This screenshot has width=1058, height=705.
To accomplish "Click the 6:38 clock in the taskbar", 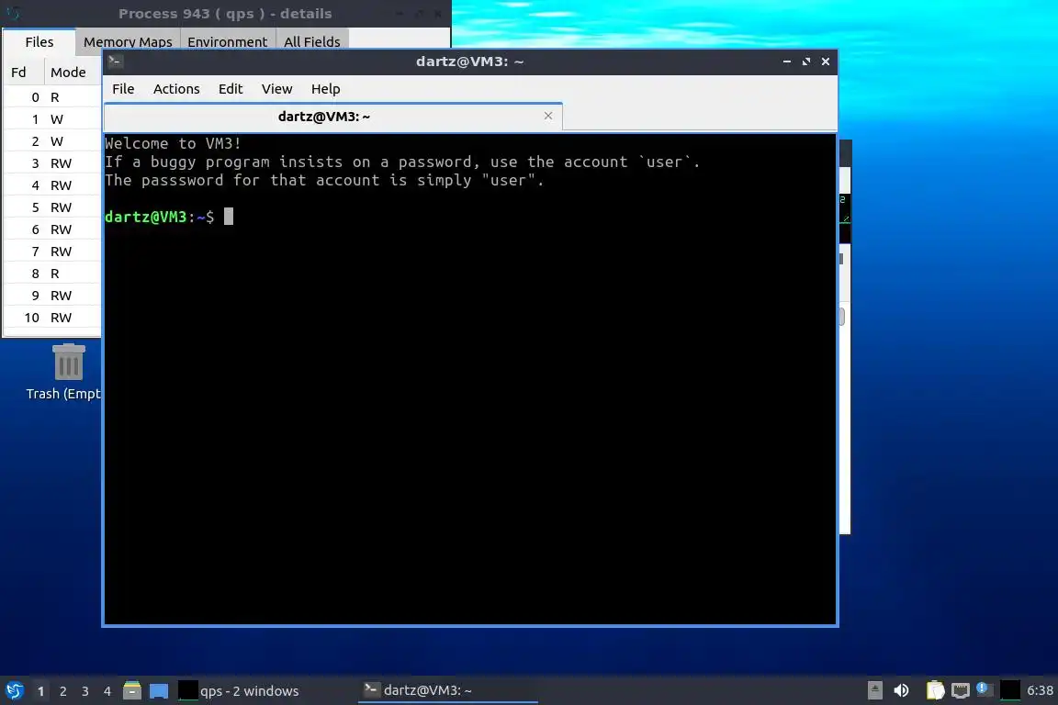I will (1039, 690).
